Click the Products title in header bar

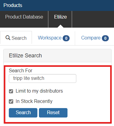[13, 5]
